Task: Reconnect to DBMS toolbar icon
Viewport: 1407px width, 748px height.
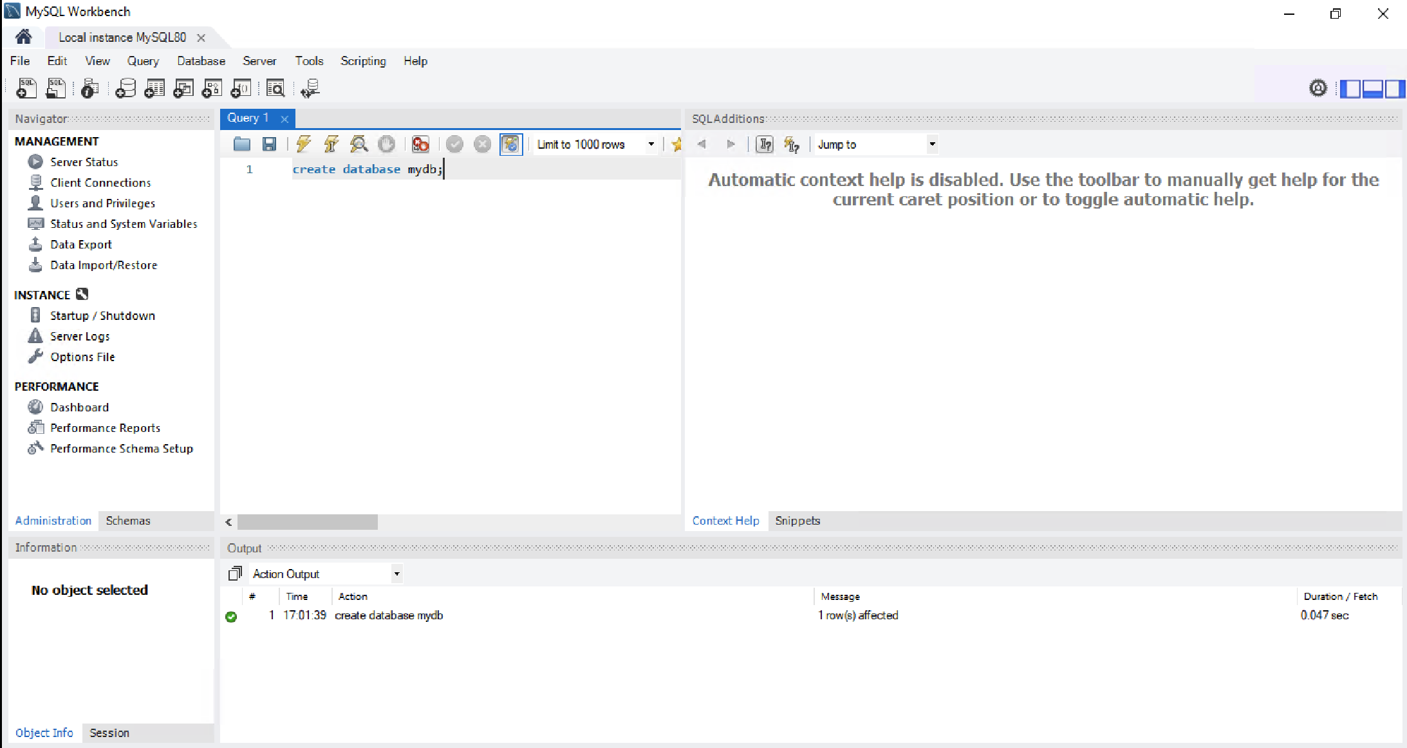Action: click(310, 88)
